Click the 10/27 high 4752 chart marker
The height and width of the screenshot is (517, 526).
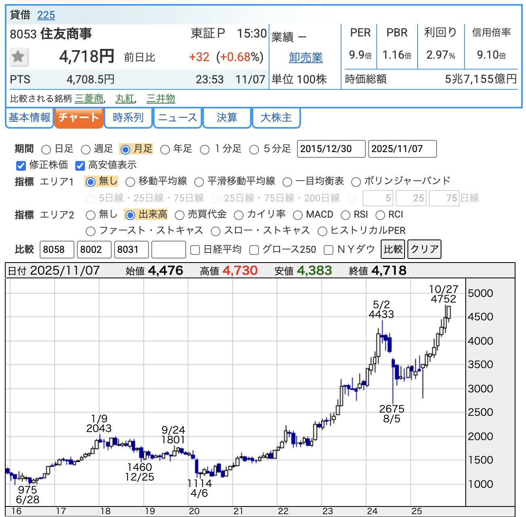click(x=443, y=294)
